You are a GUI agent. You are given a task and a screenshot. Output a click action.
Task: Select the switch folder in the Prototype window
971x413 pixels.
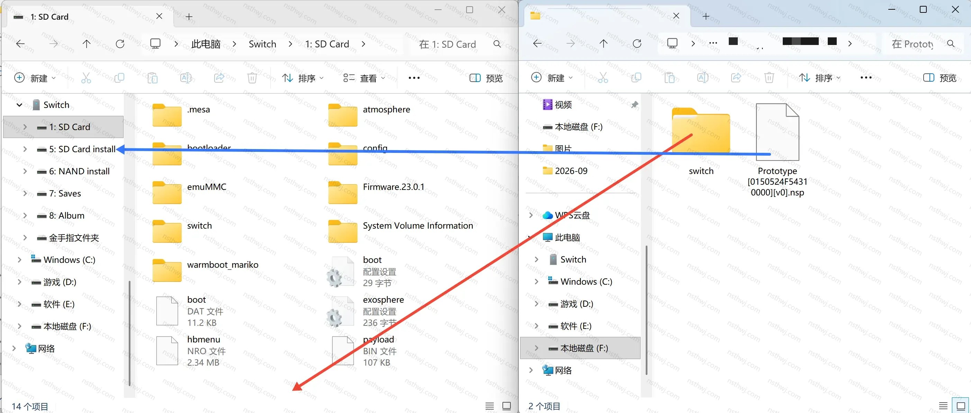point(701,142)
